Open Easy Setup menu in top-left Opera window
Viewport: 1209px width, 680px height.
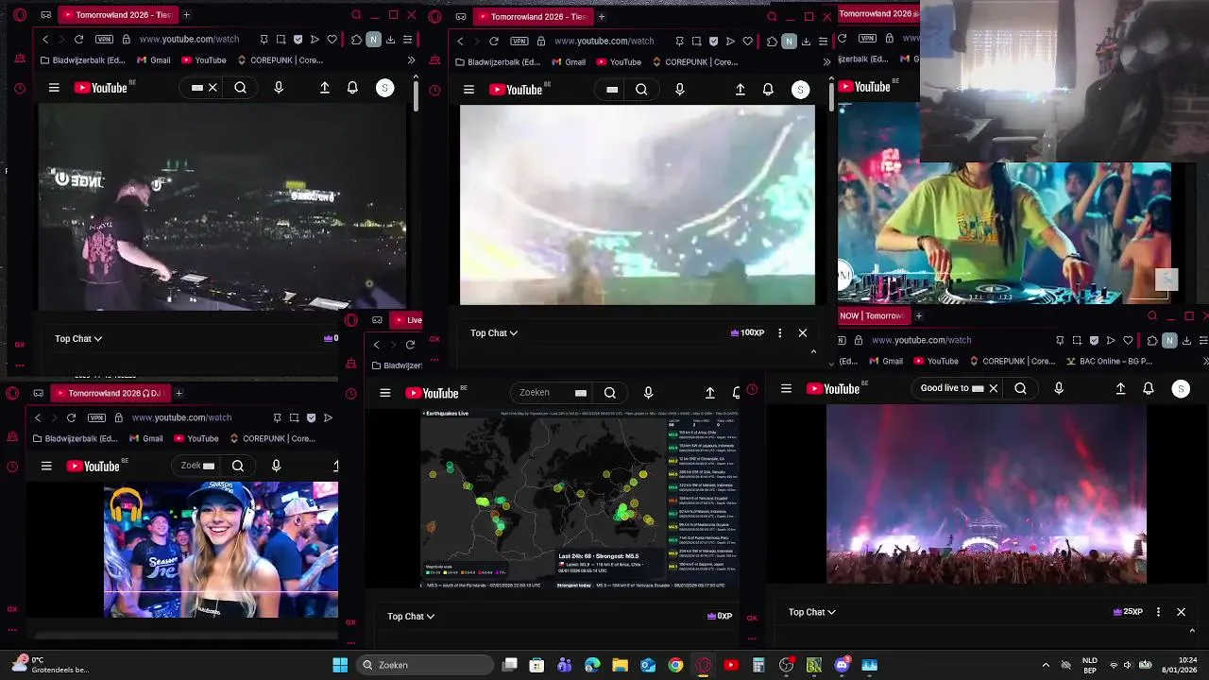tap(407, 40)
